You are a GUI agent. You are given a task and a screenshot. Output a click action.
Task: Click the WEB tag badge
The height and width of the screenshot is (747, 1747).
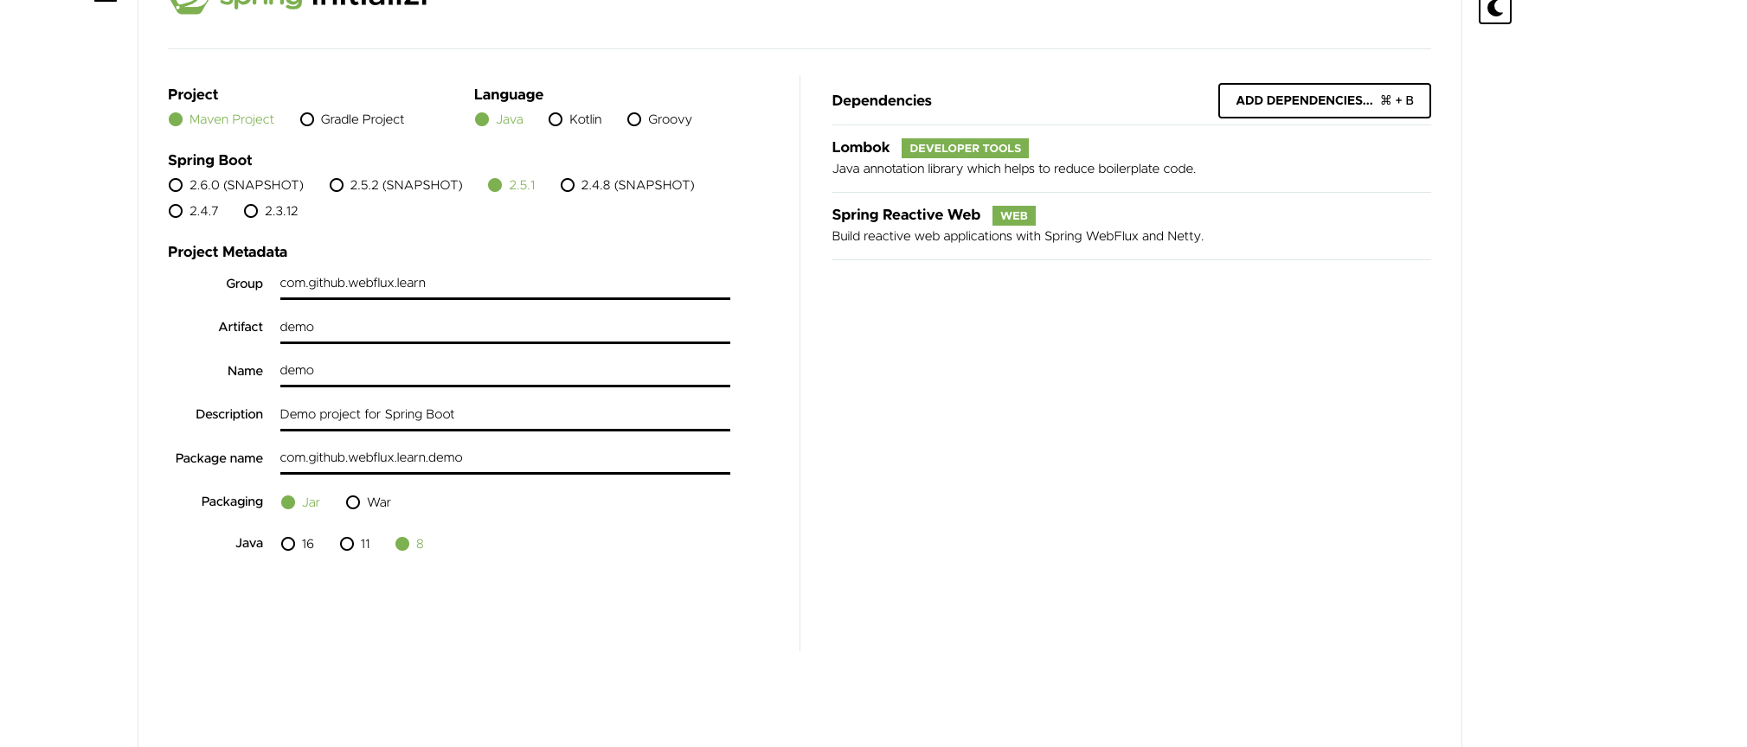pos(1013,215)
